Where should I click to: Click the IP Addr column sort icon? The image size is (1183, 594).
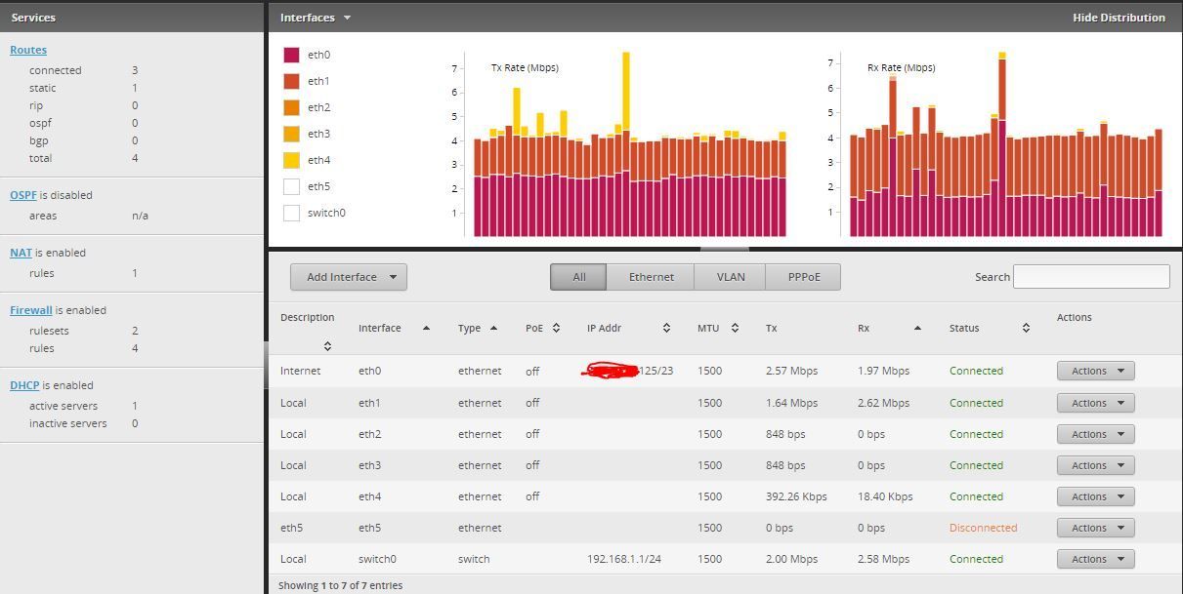tap(666, 329)
